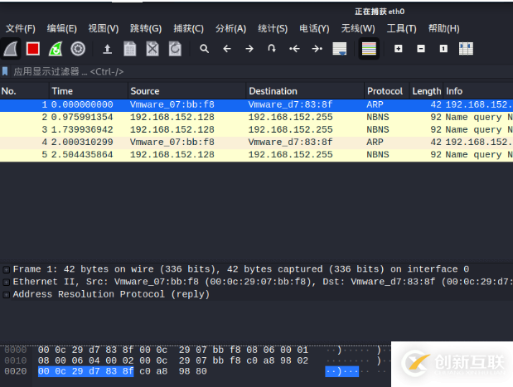Toggle auto-scroll during live capture
Image resolution: width=513 pixels, height=387 pixels.
340,49
